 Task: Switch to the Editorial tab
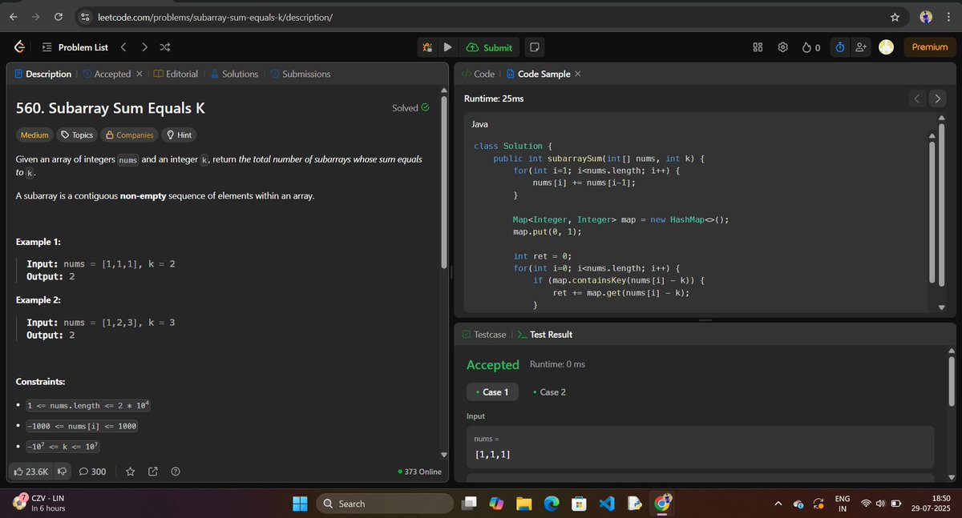coord(181,73)
